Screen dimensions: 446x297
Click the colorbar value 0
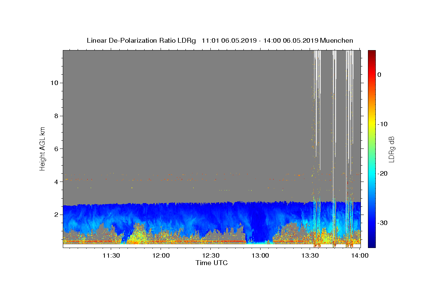coord(379,75)
